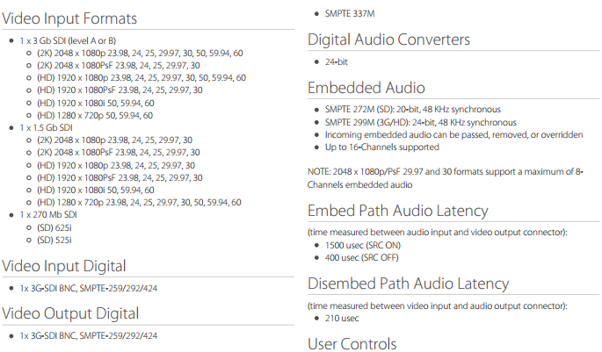Click the Embedded Audio heading
602x352 pixels.
(366, 88)
